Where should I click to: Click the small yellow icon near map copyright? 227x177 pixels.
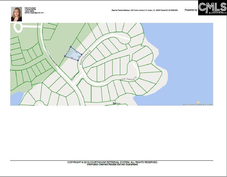[198, 102]
